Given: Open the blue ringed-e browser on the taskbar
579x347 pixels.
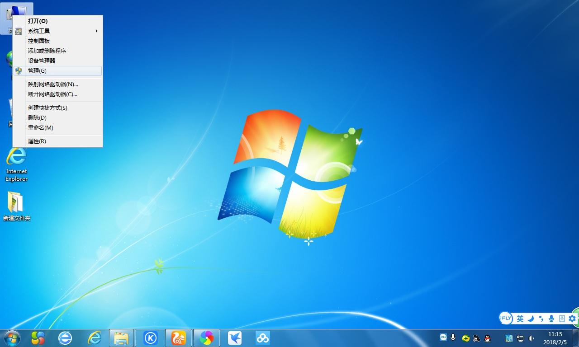Looking at the screenshot, I should click(66, 338).
